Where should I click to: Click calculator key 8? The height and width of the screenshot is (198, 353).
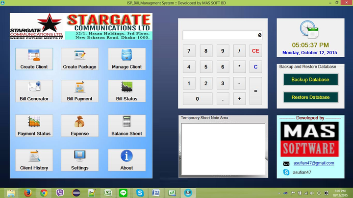[x=206, y=51]
